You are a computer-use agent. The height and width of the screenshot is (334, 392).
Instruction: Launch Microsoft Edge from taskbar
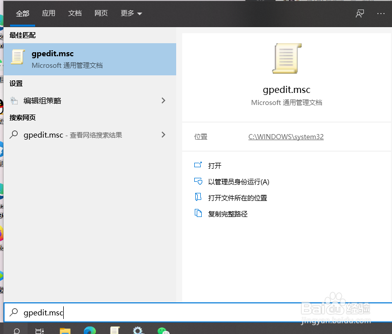(90, 330)
